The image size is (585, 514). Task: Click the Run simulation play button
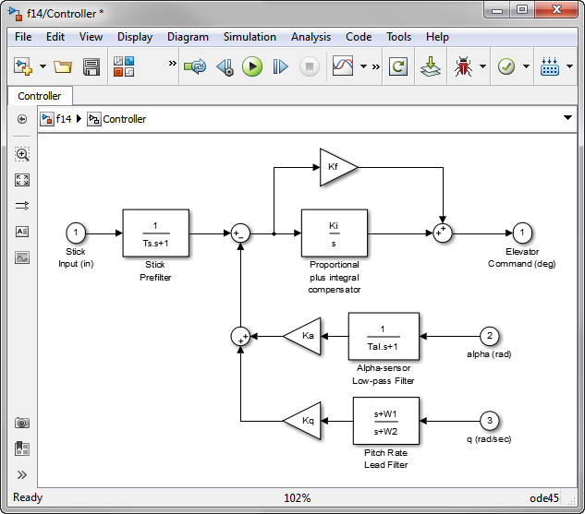coord(251,66)
